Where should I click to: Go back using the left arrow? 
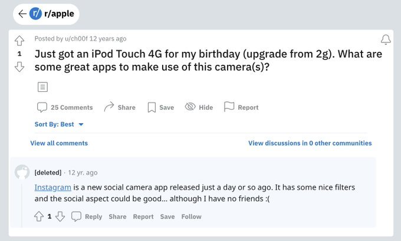tap(22, 14)
